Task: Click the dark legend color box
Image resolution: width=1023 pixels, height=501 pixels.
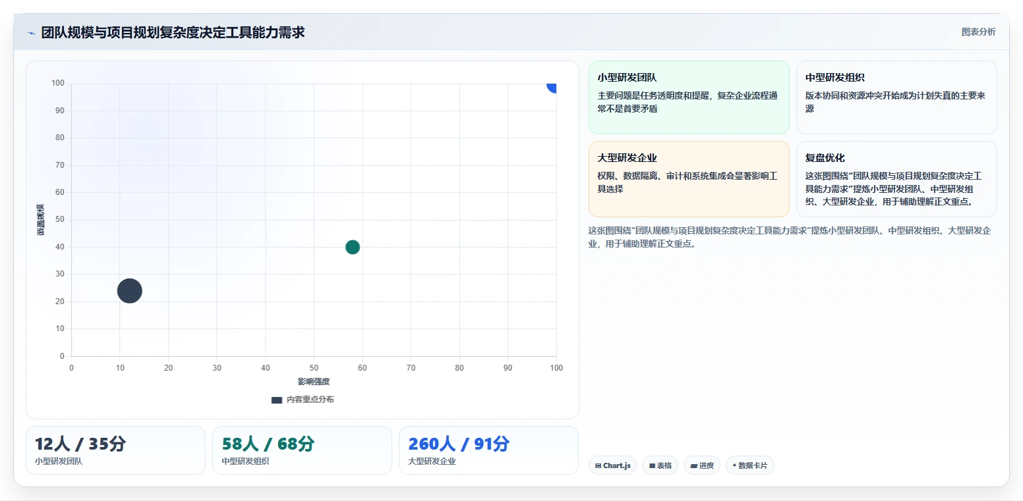Action: (x=277, y=400)
